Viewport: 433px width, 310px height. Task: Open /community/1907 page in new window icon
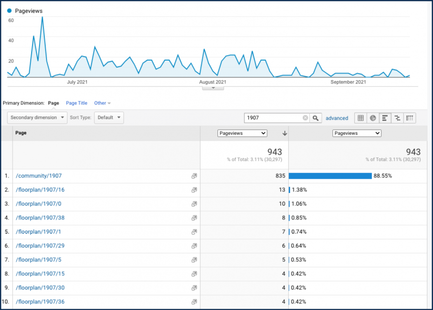tap(194, 176)
